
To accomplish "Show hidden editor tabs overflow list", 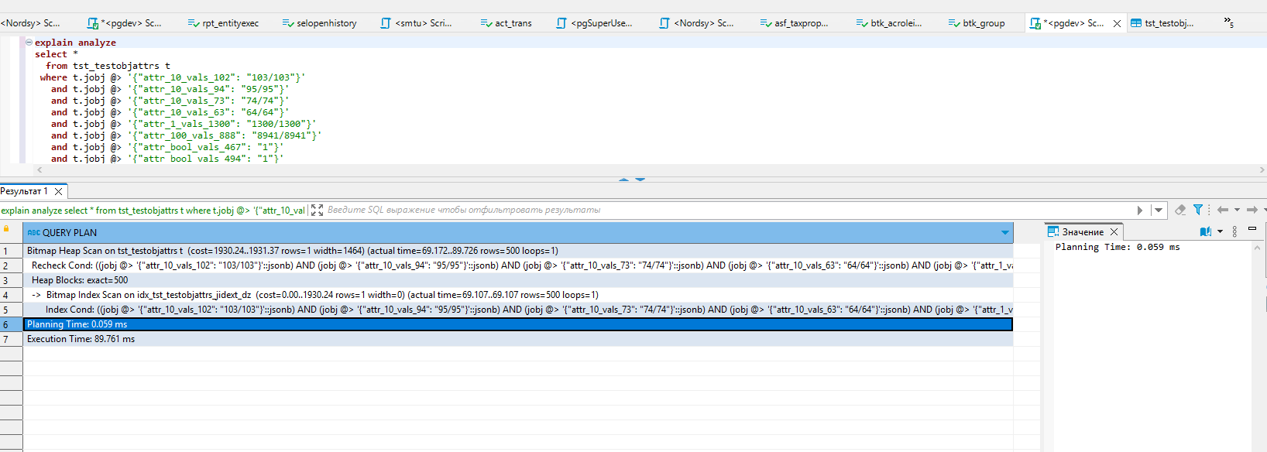I will (x=1228, y=22).
